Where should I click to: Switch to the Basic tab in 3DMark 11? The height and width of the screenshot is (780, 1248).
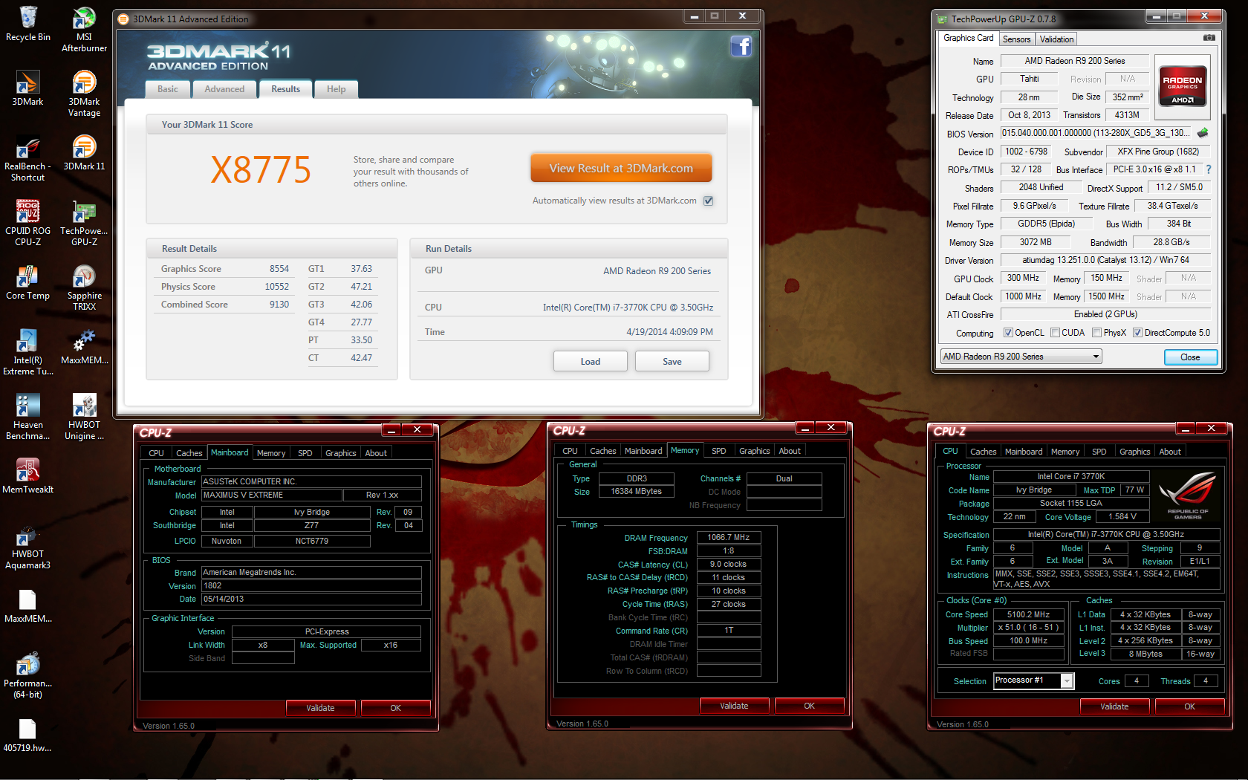167,89
